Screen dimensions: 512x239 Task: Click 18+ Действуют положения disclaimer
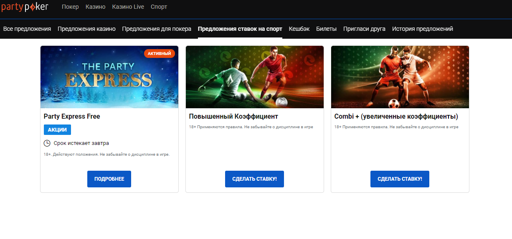pos(106,154)
